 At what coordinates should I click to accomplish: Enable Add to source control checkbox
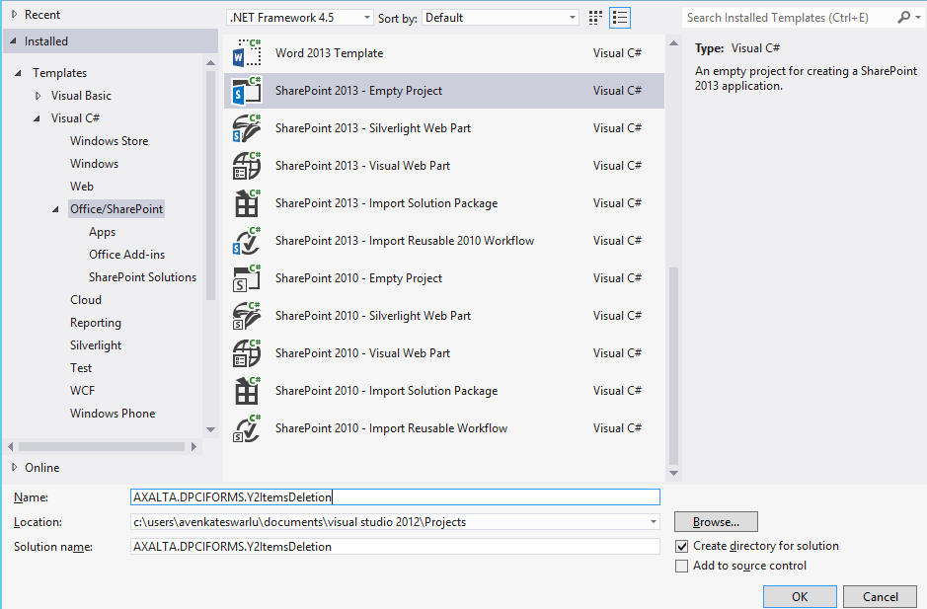coord(681,566)
